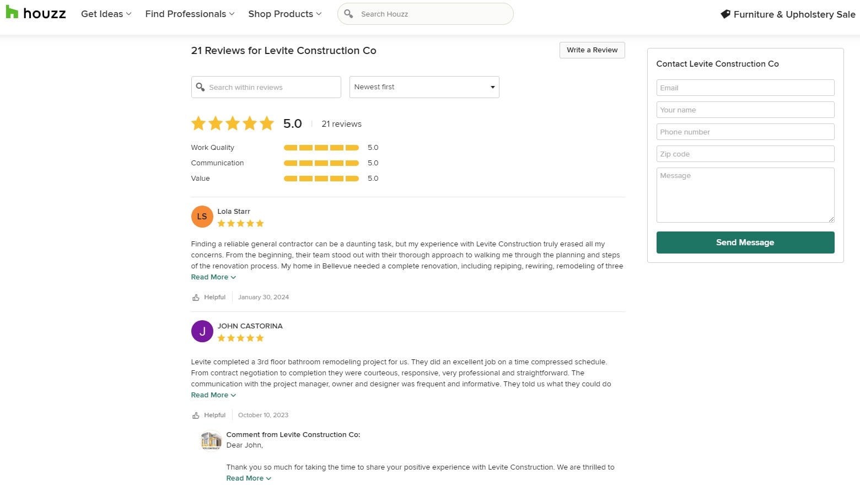Screen dimensions: 860x485
Task: Click the '21 reviews' count text
Action: coord(341,124)
